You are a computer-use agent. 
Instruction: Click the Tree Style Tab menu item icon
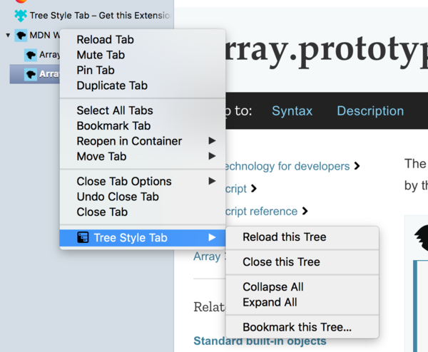83,238
